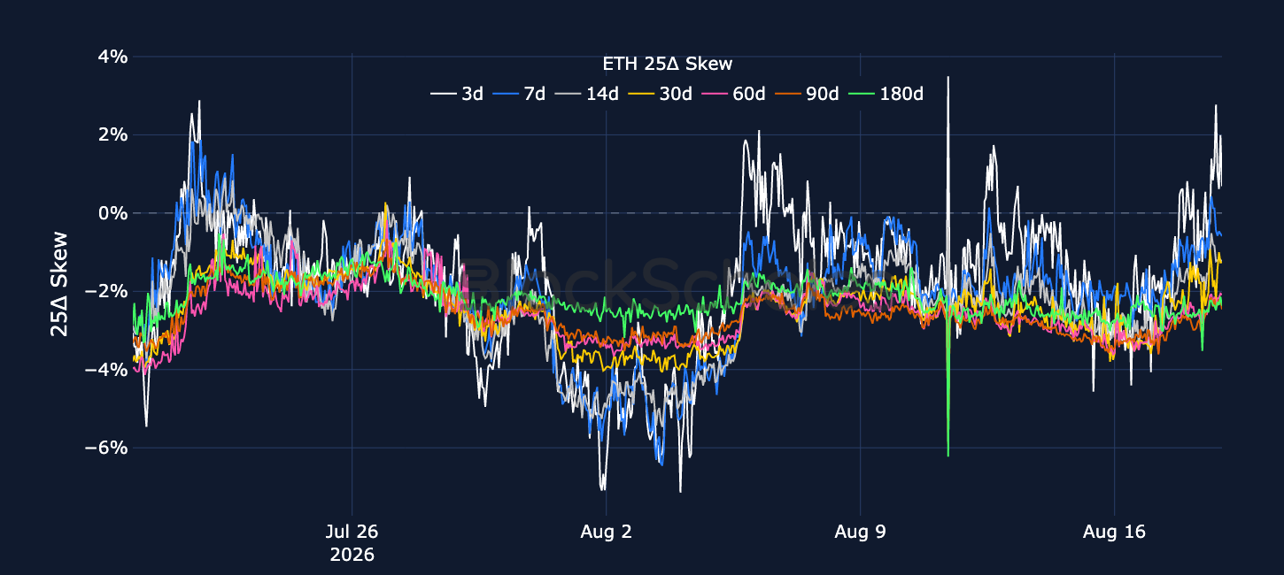Click the −6% y-axis tick label

click(x=105, y=448)
